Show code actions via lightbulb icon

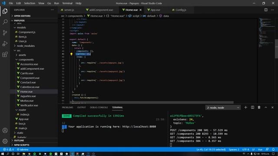[x=71, y=54]
